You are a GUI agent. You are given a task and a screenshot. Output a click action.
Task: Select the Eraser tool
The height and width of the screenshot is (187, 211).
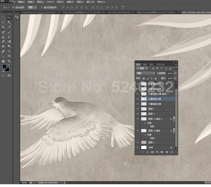click(x=3, y=42)
